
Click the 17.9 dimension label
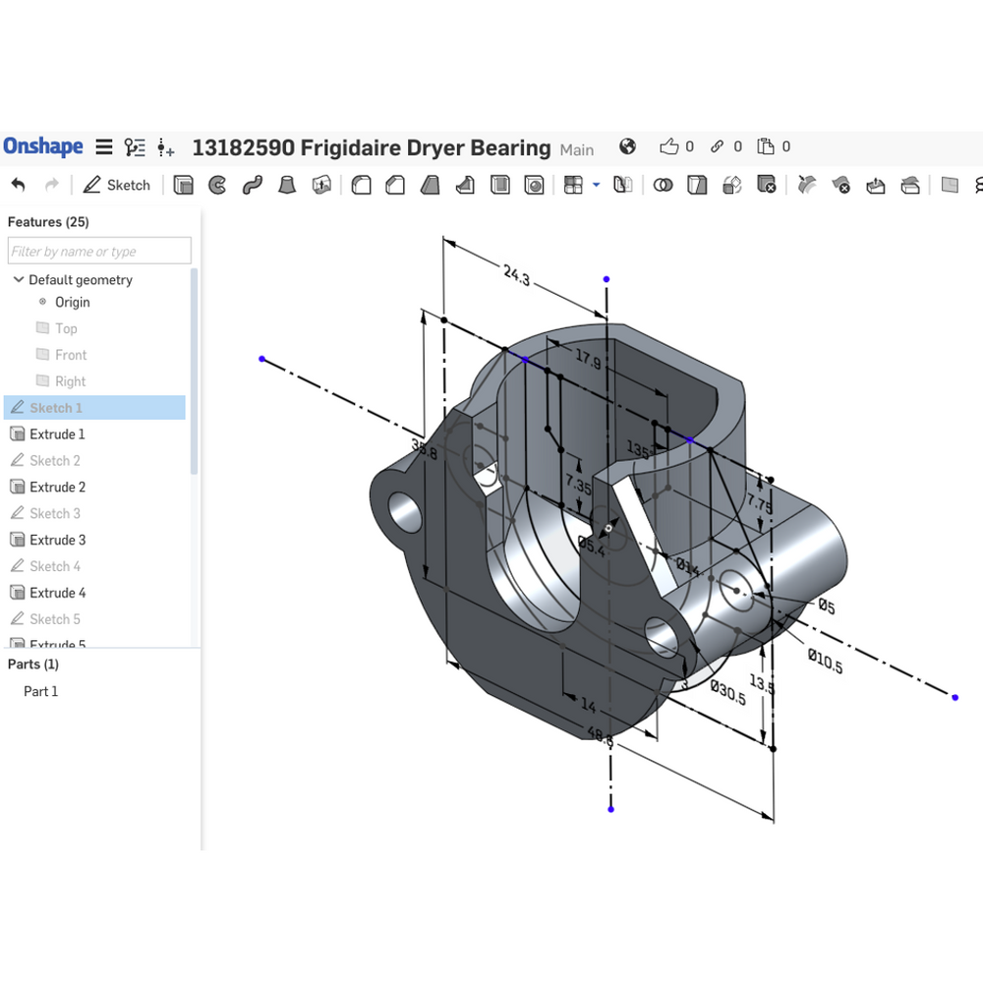588,359
